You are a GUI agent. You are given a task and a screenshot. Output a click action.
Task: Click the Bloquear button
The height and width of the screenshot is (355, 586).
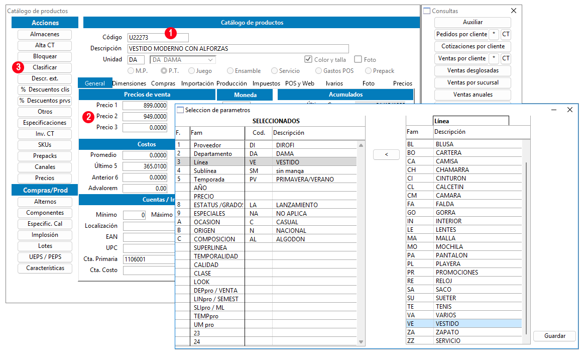coord(45,56)
